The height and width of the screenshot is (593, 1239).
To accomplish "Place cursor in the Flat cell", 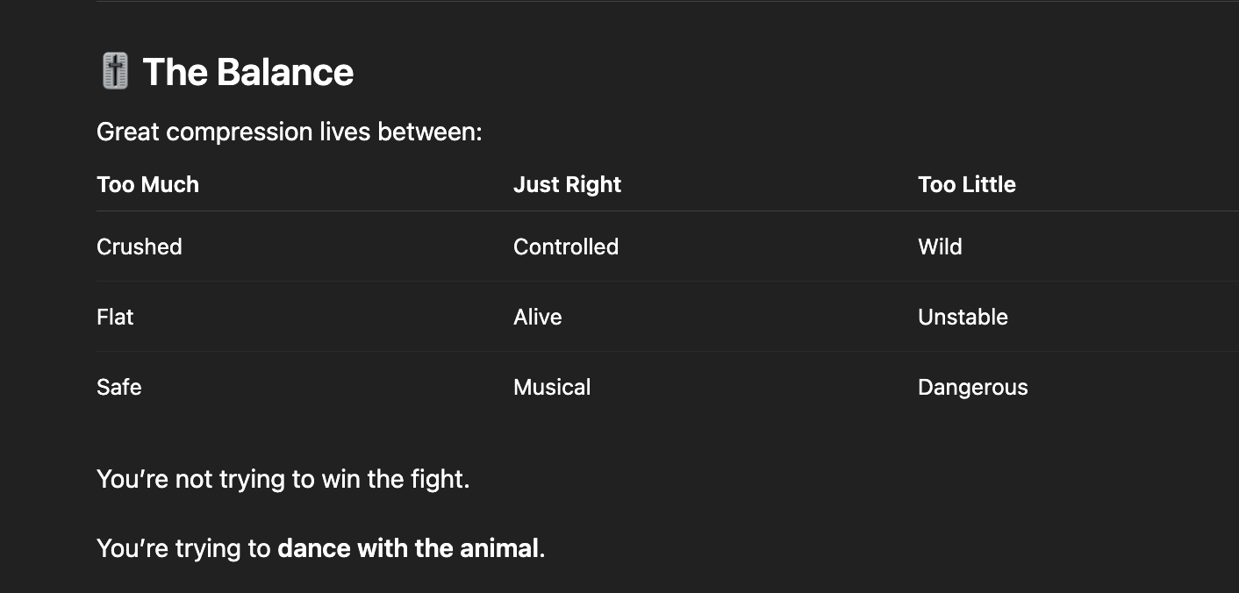I will [x=115, y=317].
